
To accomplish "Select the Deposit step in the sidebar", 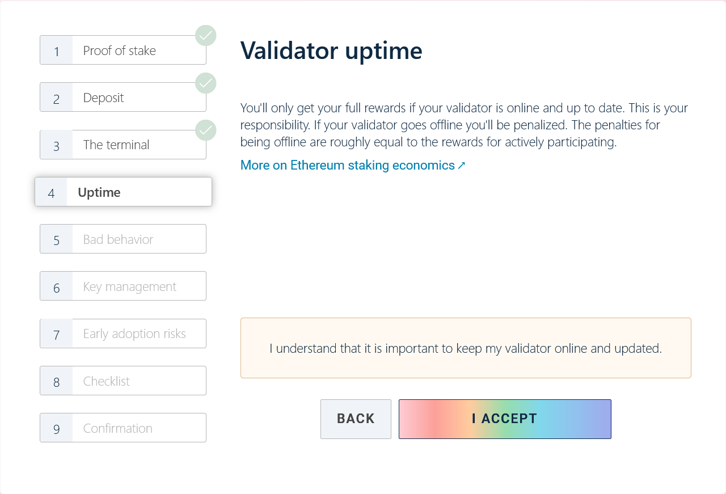I will click(123, 97).
